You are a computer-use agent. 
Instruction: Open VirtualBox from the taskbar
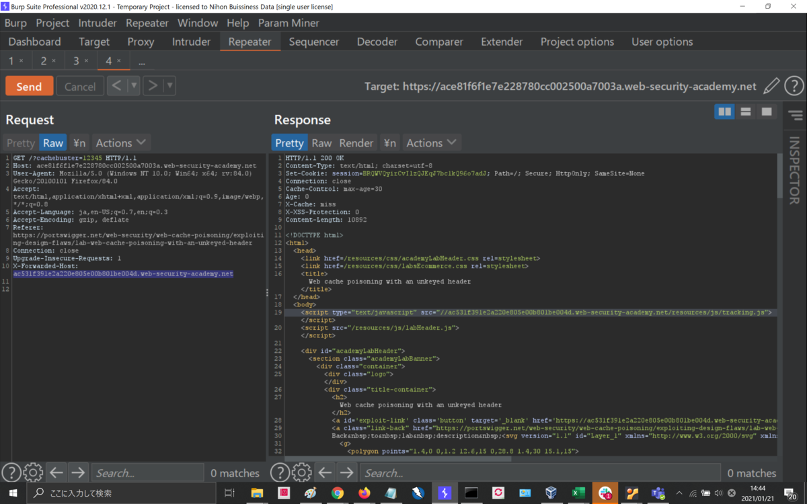pyautogui.click(x=551, y=493)
